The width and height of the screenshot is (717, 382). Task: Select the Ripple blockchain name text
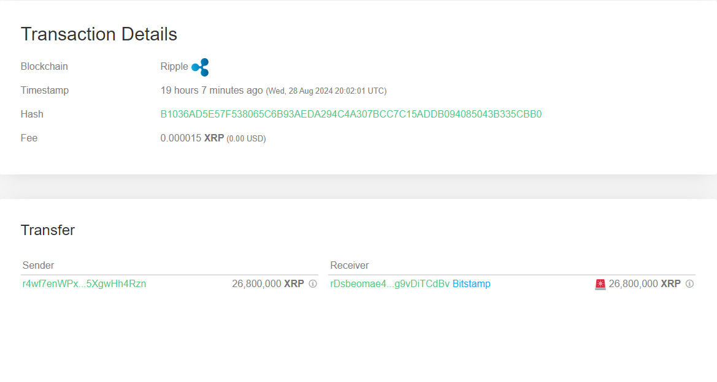[x=174, y=67]
